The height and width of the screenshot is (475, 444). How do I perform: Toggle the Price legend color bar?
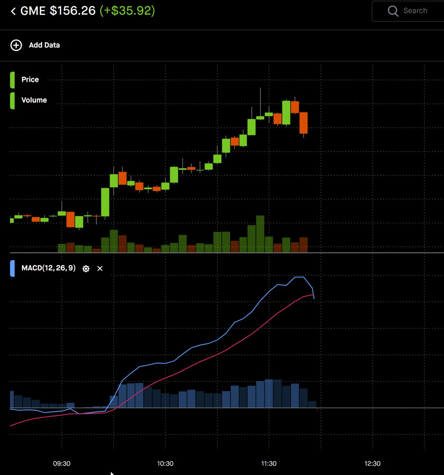(13, 79)
